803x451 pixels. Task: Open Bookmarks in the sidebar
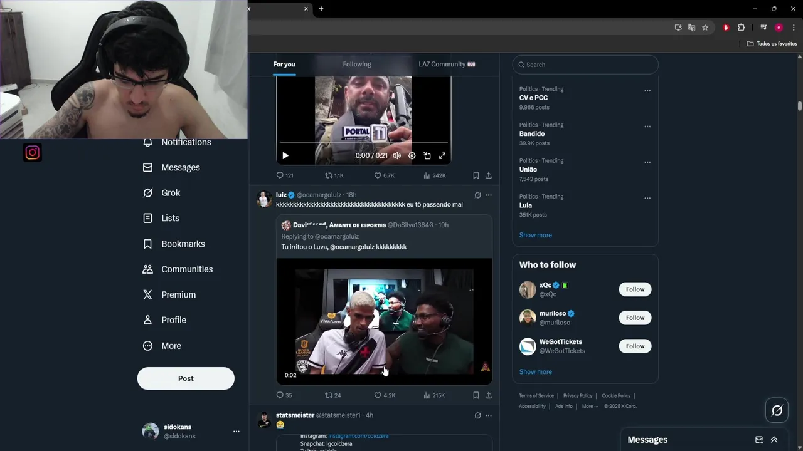[x=174, y=244]
